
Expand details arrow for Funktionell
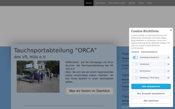tap(168, 64)
